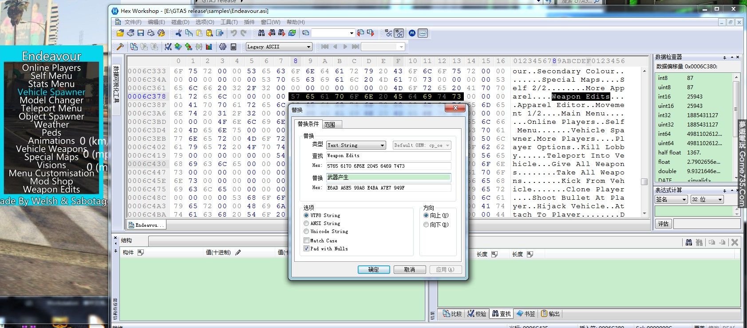Select the Endeavou... document tab
The image size is (747, 328).
click(x=146, y=225)
